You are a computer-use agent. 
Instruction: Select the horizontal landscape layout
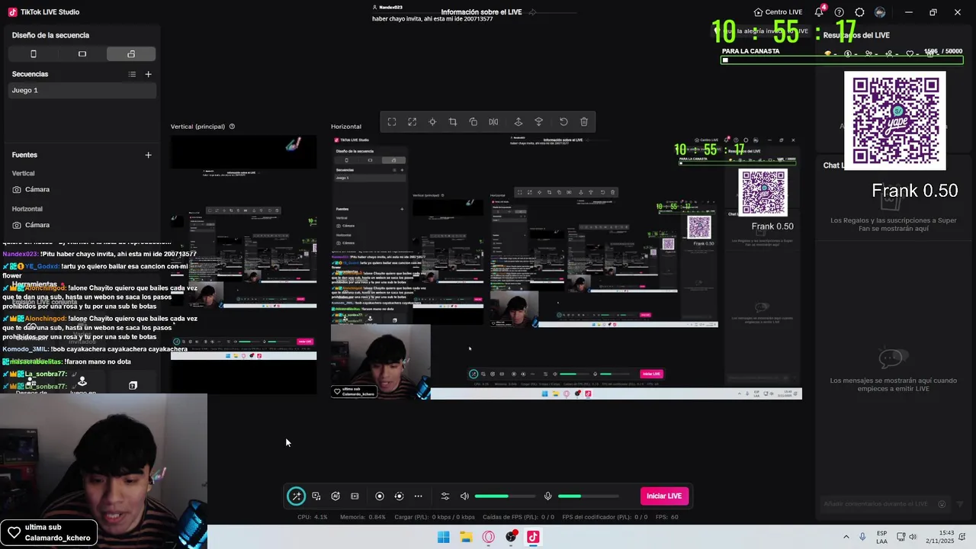click(x=82, y=54)
